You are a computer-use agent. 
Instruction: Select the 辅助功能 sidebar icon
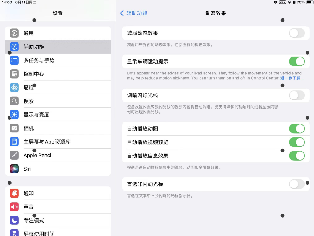(x=14, y=47)
